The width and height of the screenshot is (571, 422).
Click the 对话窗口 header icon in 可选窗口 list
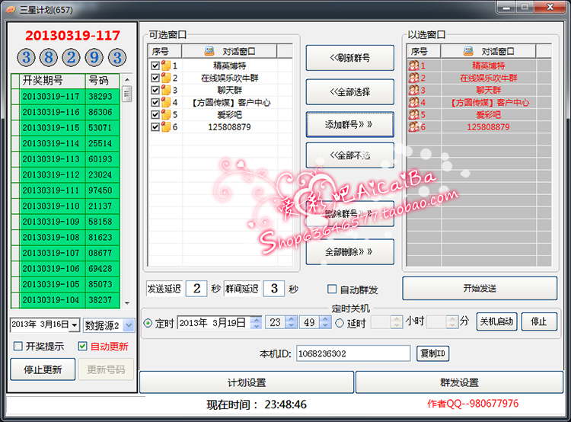(209, 52)
